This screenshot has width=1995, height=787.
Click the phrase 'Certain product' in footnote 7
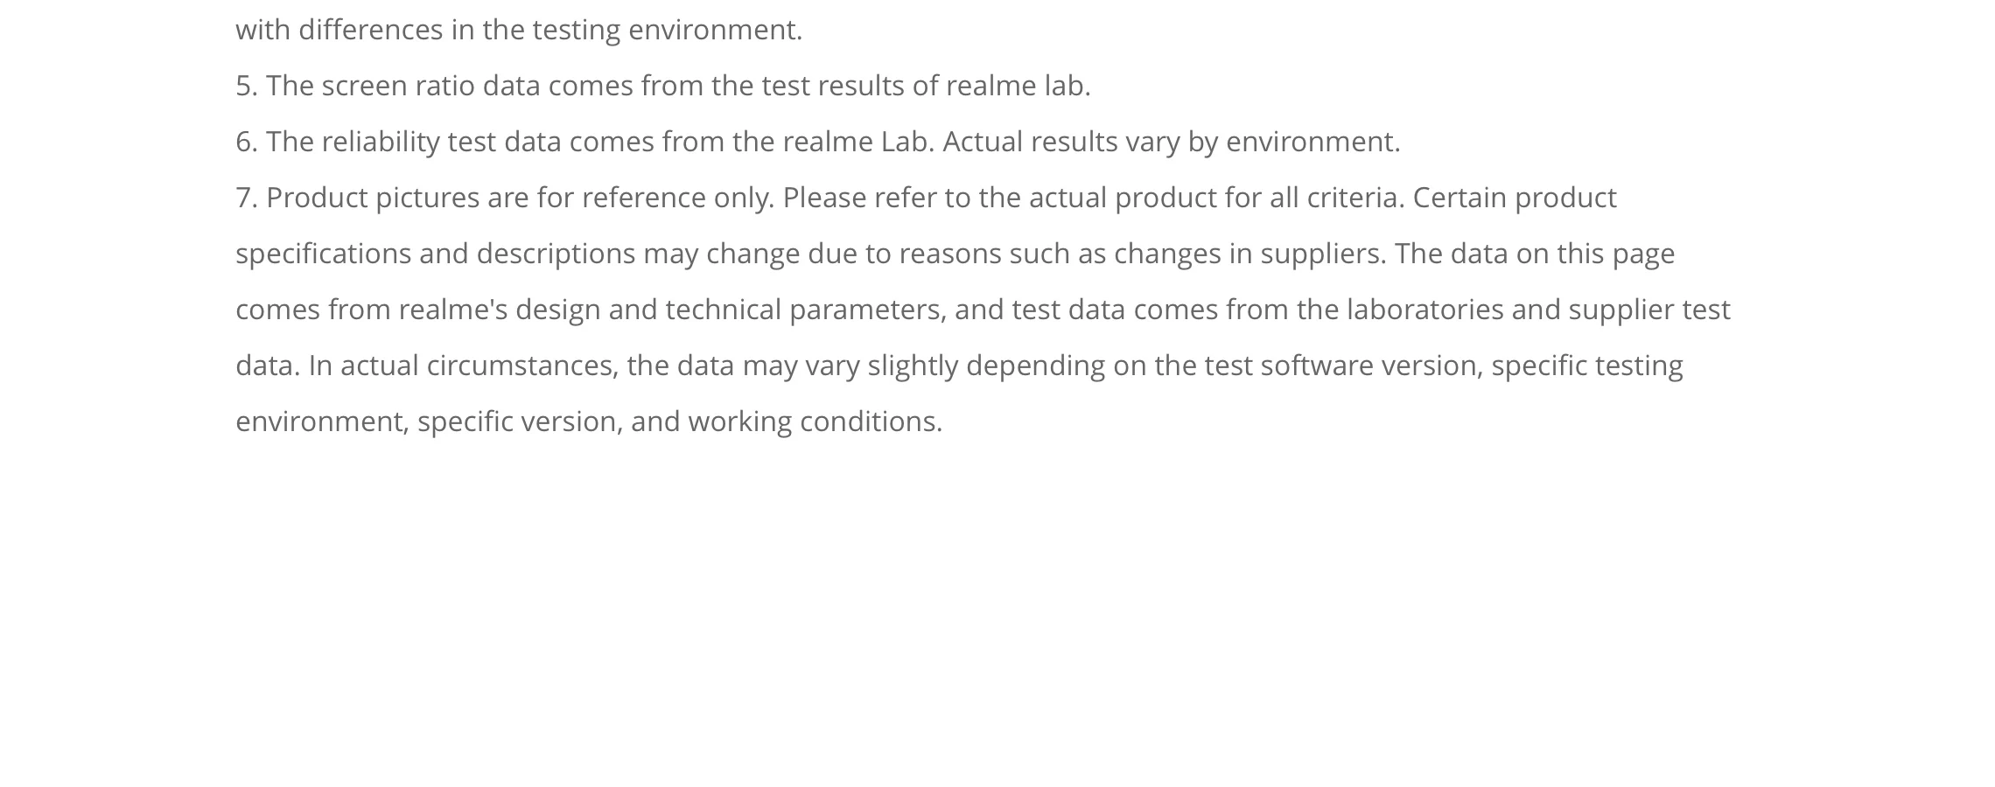[x=1515, y=198]
